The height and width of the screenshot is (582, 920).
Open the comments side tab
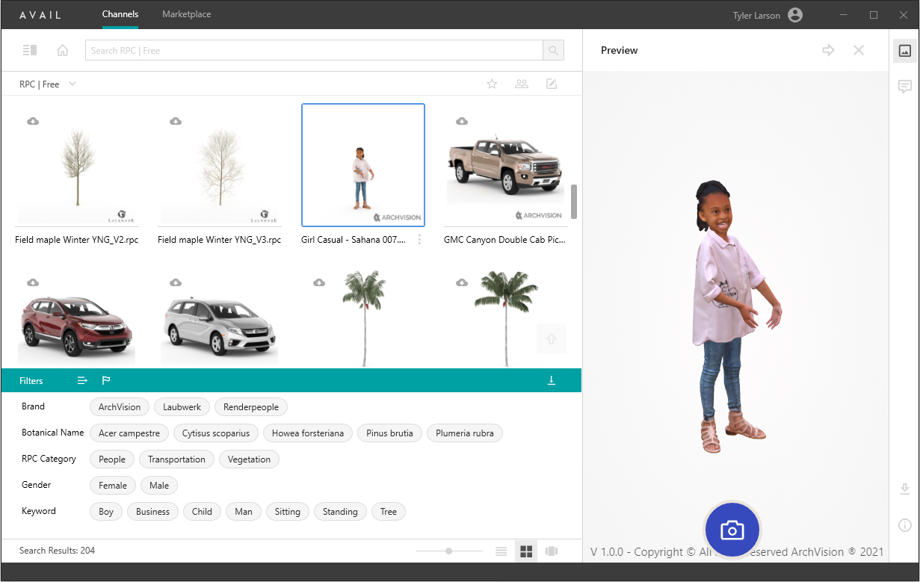(x=905, y=86)
